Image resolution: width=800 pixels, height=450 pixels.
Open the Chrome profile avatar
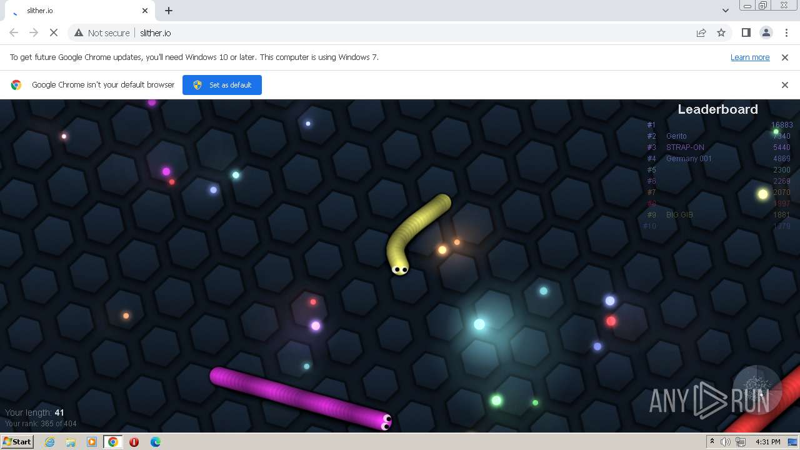766,32
